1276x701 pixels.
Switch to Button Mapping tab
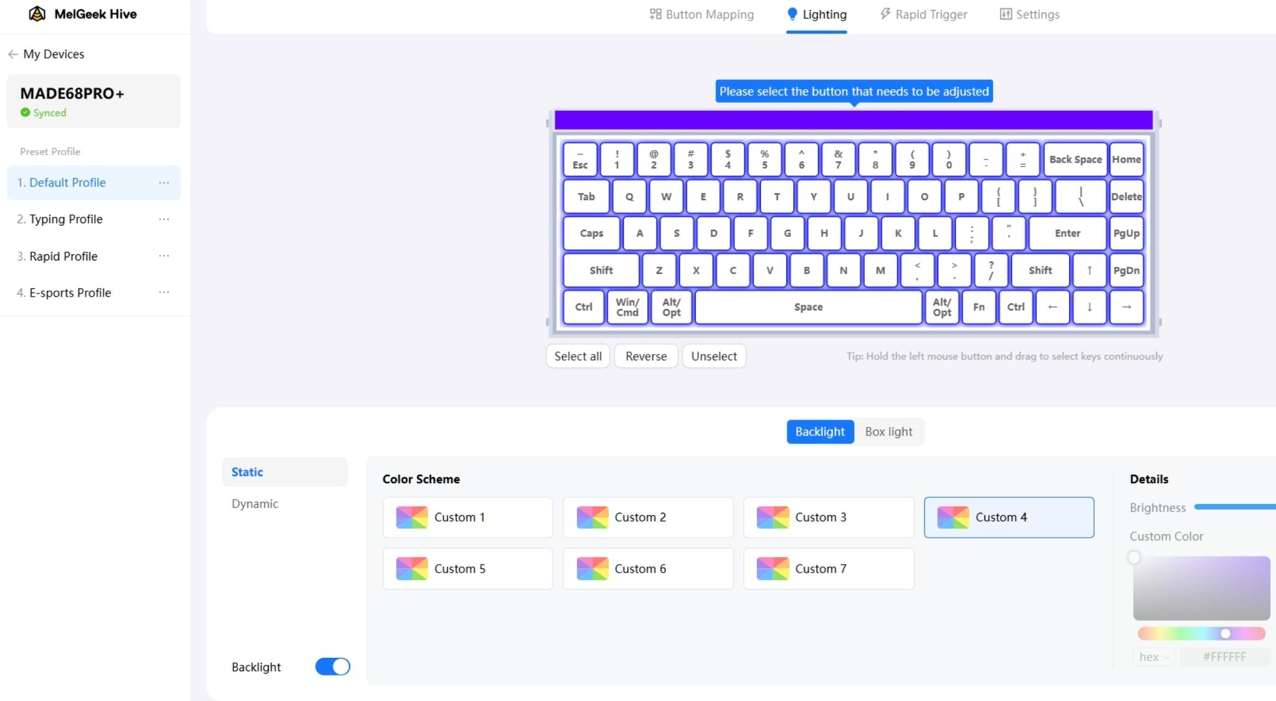pyautogui.click(x=702, y=14)
